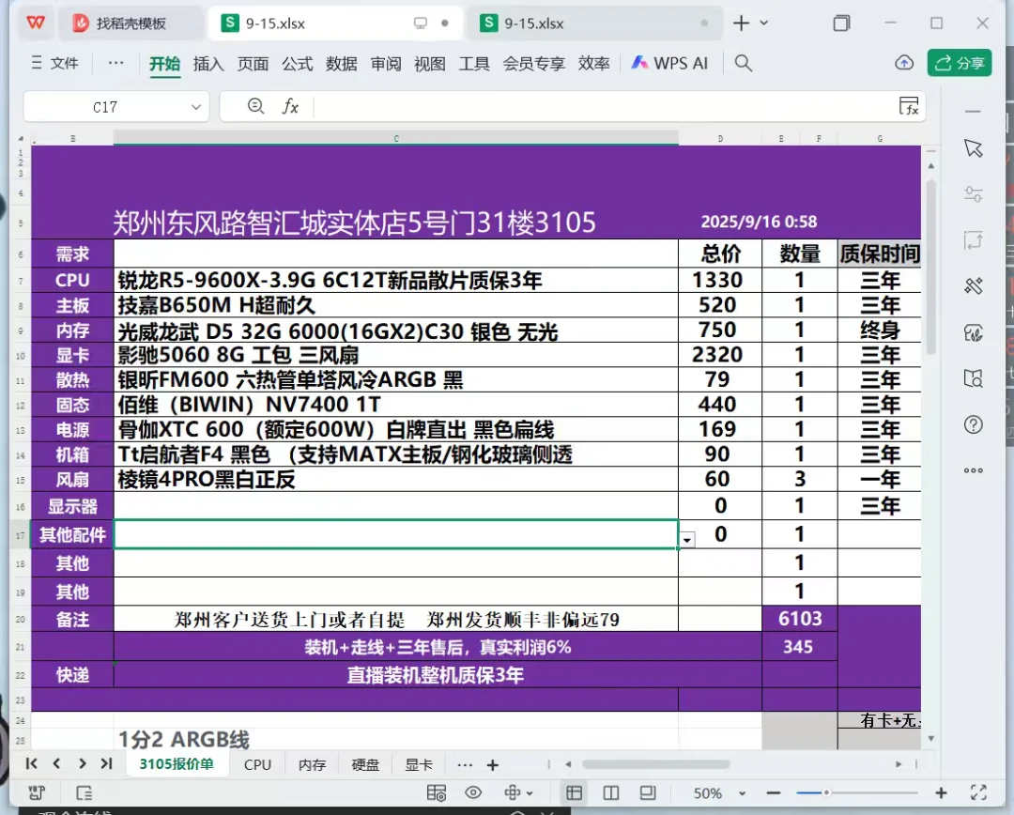Expand the formula bar fx panel icon
The width and height of the screenshot is (1014, 815).
tap(909, 106)
